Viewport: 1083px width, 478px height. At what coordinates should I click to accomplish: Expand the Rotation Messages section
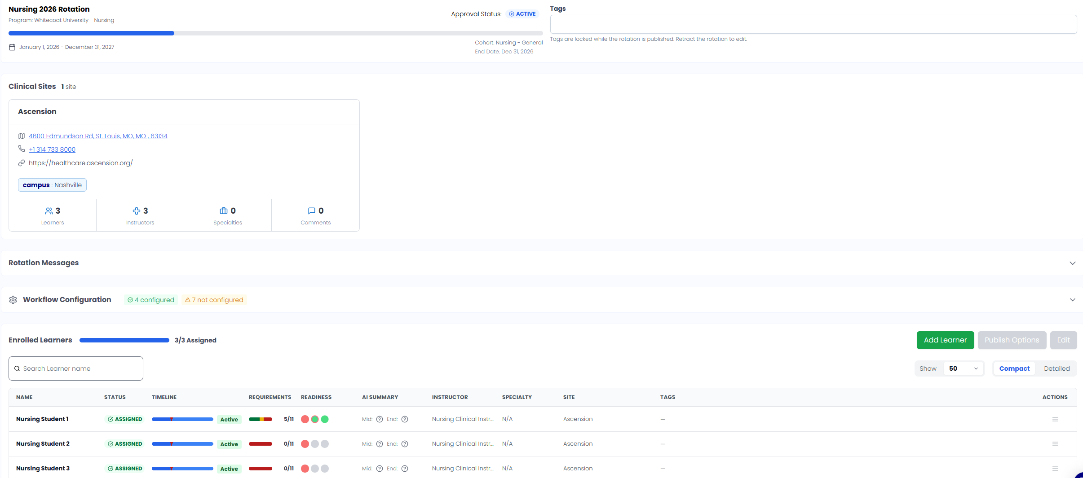(x=1073, y=263)
